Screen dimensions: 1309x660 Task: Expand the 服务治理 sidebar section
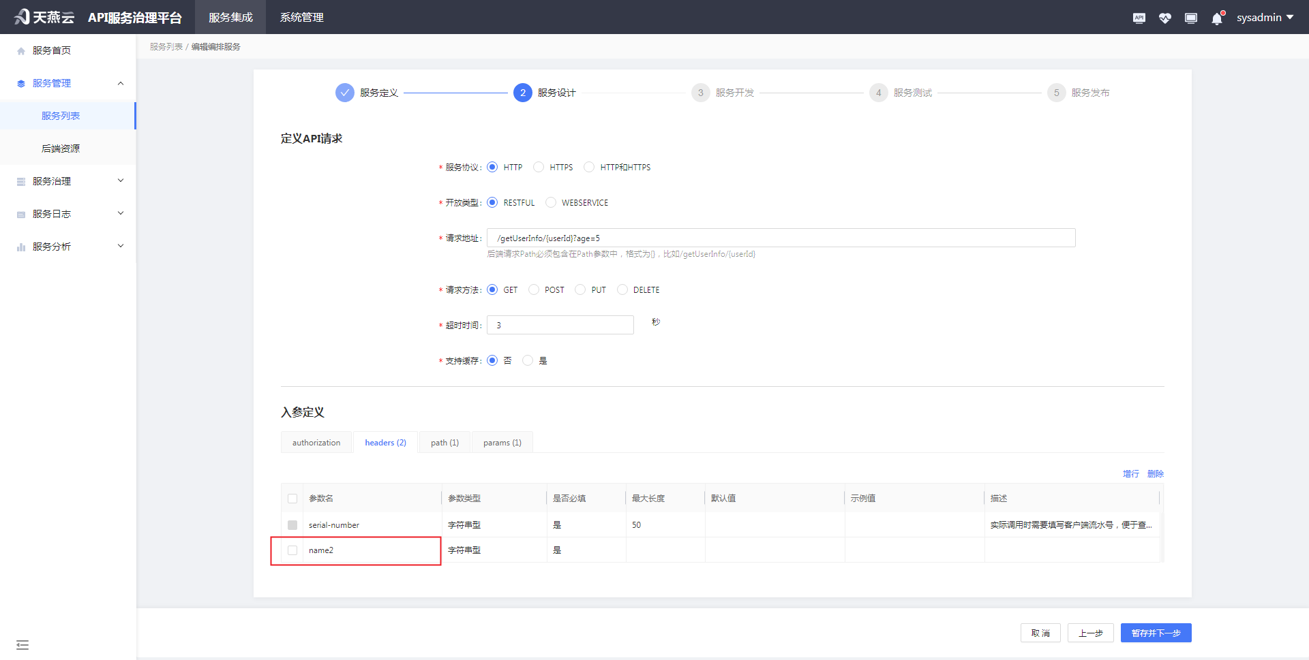tap(68, 180)
